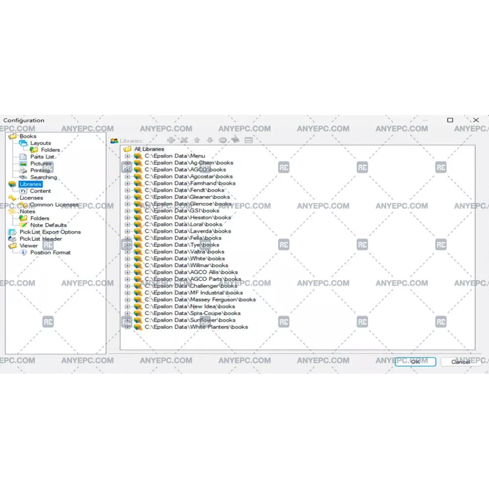Image resolution: width=489 pixels, height=489 pixels.
Task: Open Pick List Export Options
Action: click(50, 232)
